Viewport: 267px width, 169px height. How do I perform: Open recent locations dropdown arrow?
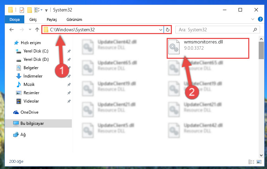(x=30, y=30)
